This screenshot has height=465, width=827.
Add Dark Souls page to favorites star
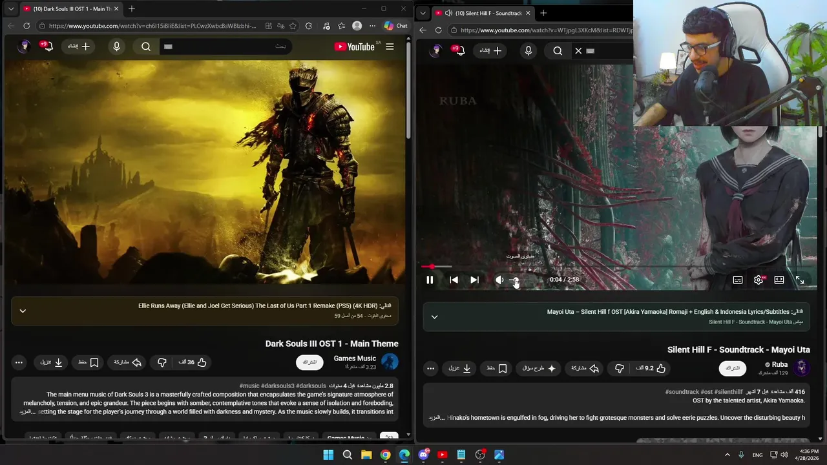(293, 26)
